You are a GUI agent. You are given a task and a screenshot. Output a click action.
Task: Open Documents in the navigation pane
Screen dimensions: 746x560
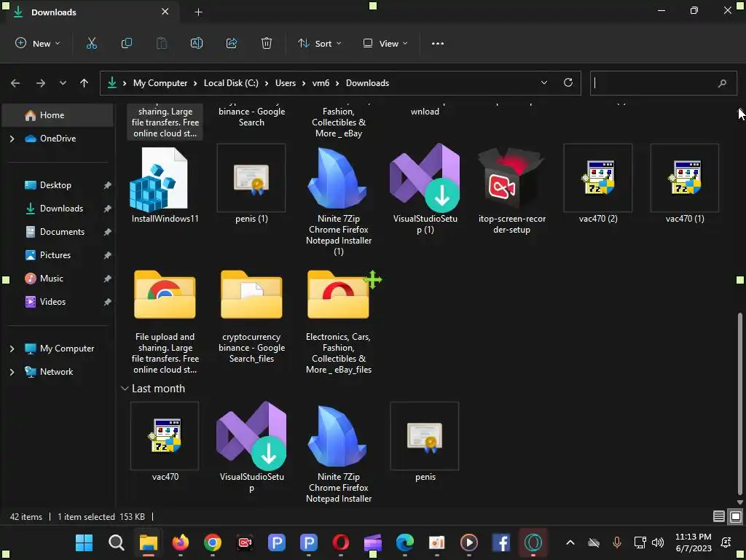click(62, 232)
